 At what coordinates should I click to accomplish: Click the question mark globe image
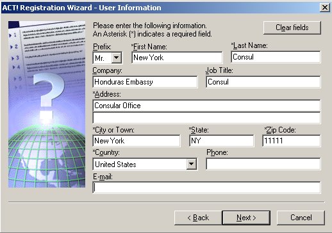(x=47, y=104)
